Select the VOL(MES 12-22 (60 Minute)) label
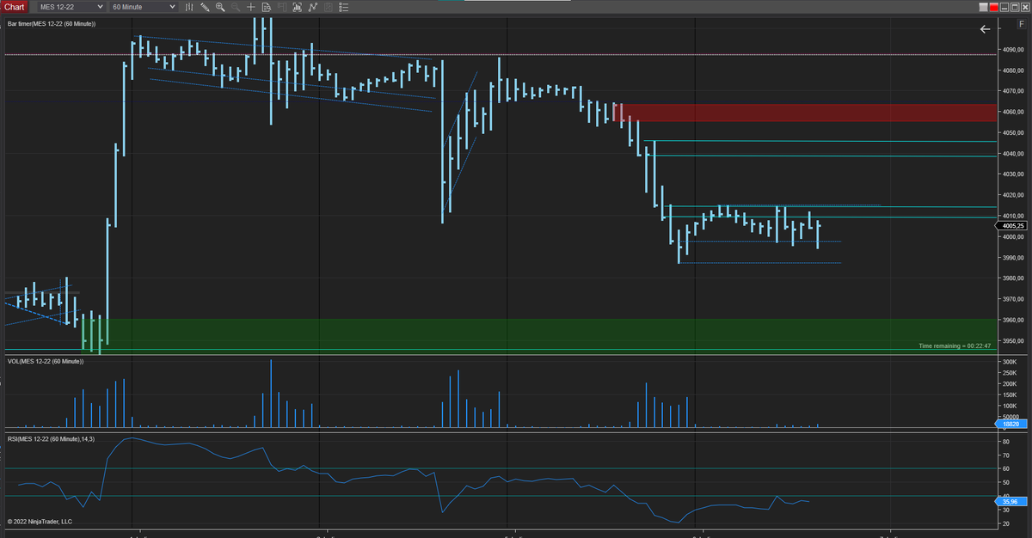 pyautogui.click(x=45, y=361)
